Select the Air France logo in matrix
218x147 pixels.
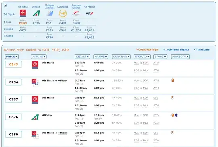coord(89,13)
